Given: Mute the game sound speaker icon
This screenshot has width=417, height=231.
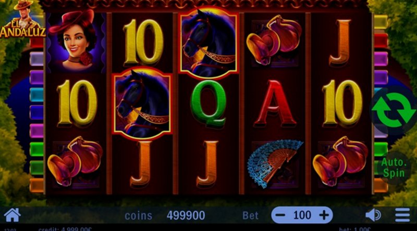Looking at the screenshot, I should 373,215.
